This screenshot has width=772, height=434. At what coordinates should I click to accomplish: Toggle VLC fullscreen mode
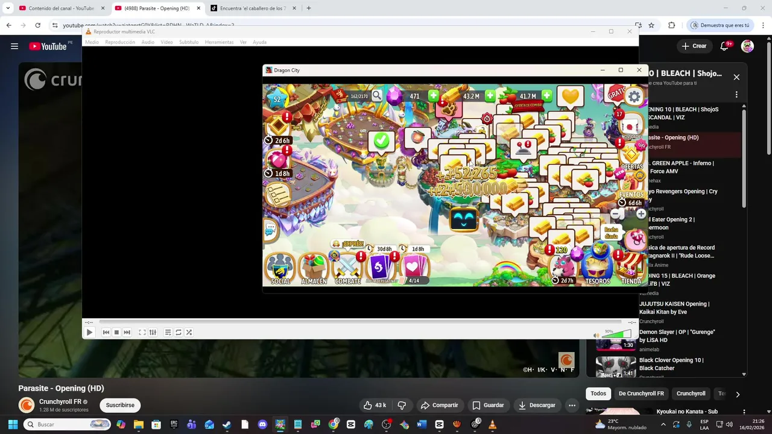click(x=142, y=332)
